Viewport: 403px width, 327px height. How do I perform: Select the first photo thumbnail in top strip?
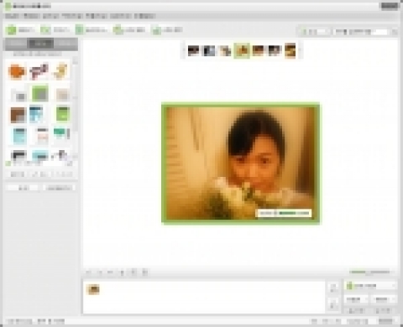[193, 51]
